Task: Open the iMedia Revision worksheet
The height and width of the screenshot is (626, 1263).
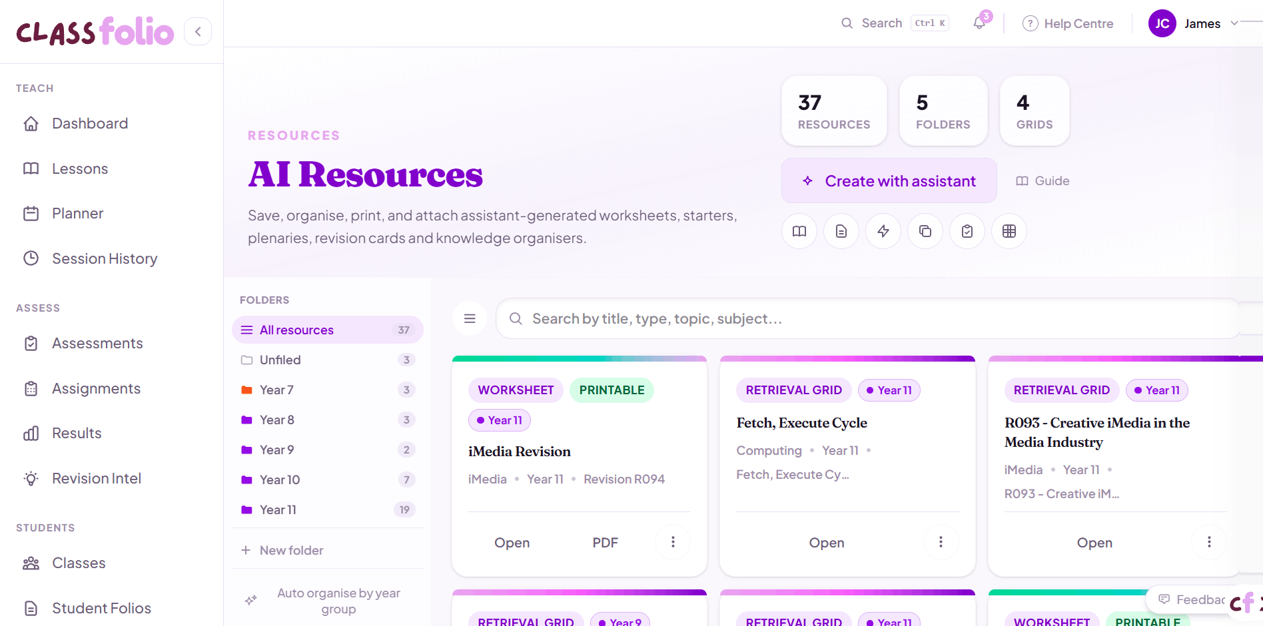Action: pyautogui.click(x=512, y=543)
